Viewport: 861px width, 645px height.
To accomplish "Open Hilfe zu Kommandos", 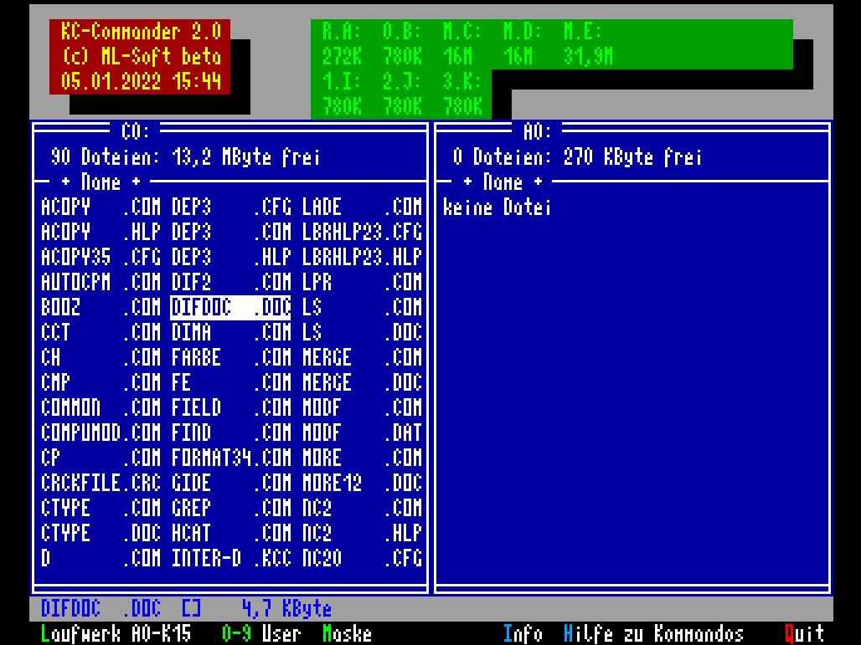I will point(653,633).
